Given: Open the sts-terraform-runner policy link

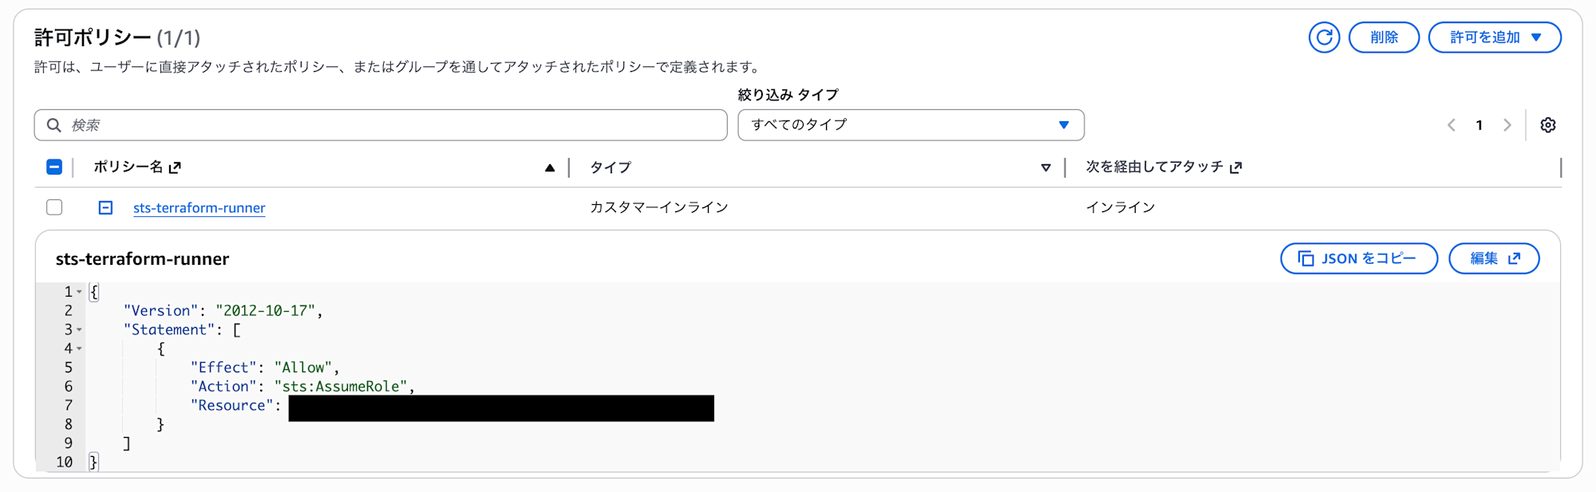Looking at the screenshot, I should [199, 207].
